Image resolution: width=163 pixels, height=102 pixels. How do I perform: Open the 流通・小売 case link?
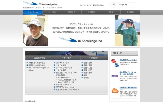88,70
